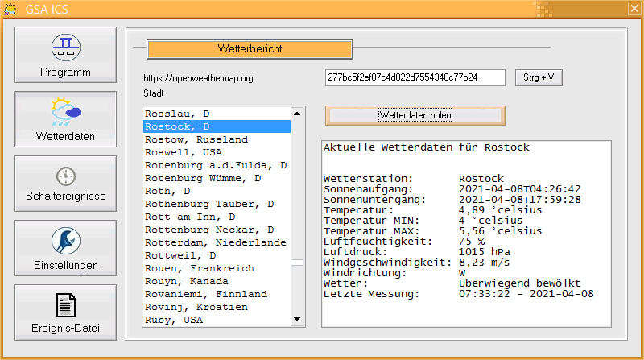Screen dimensions: 644x360
Task: Click the GSA ICS title bar app icon
Action: point(10,9)
